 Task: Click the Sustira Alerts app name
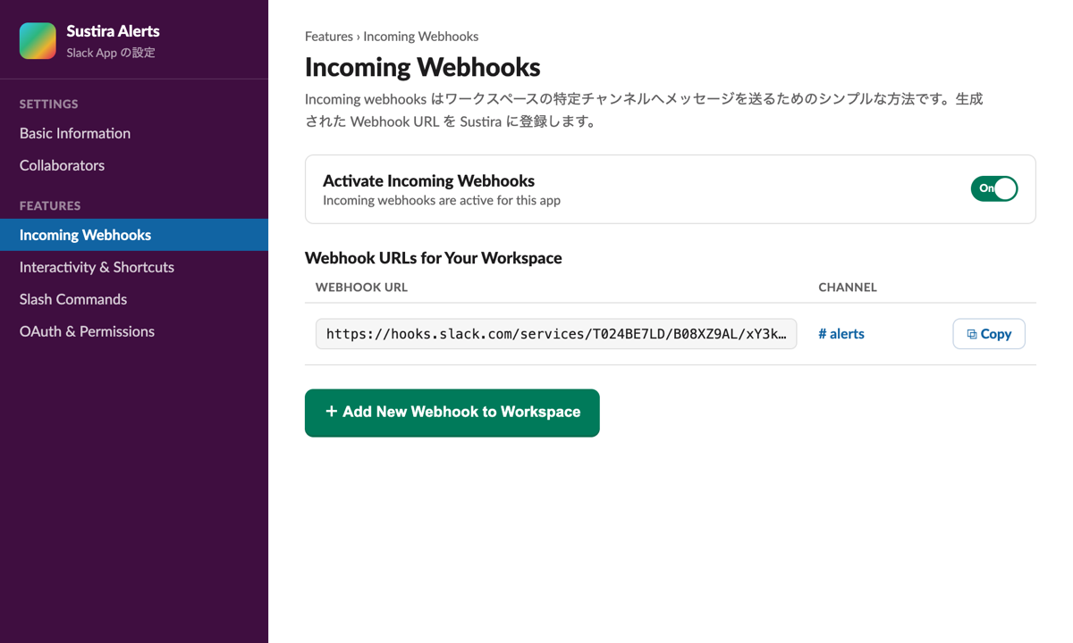(113, 31)
